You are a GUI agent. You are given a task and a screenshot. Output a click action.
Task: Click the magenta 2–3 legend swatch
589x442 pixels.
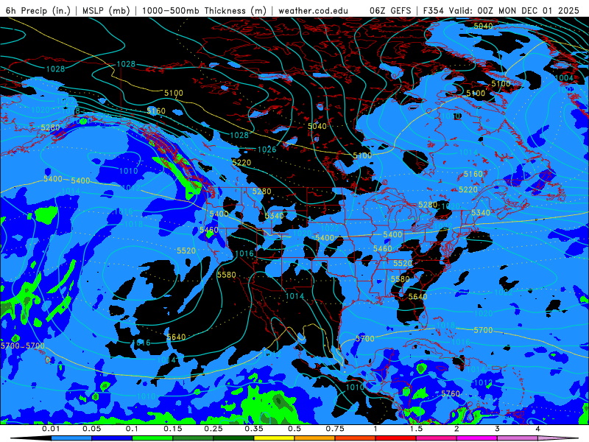(x=477, y=438)
